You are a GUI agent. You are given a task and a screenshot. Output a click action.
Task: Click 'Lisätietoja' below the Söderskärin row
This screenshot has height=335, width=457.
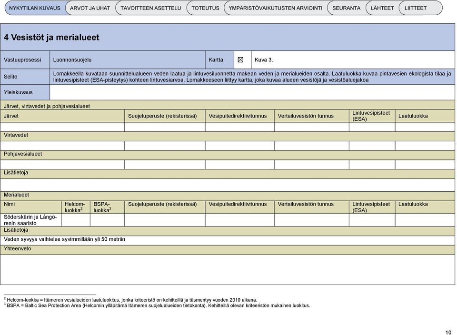[x=16, y=230]
